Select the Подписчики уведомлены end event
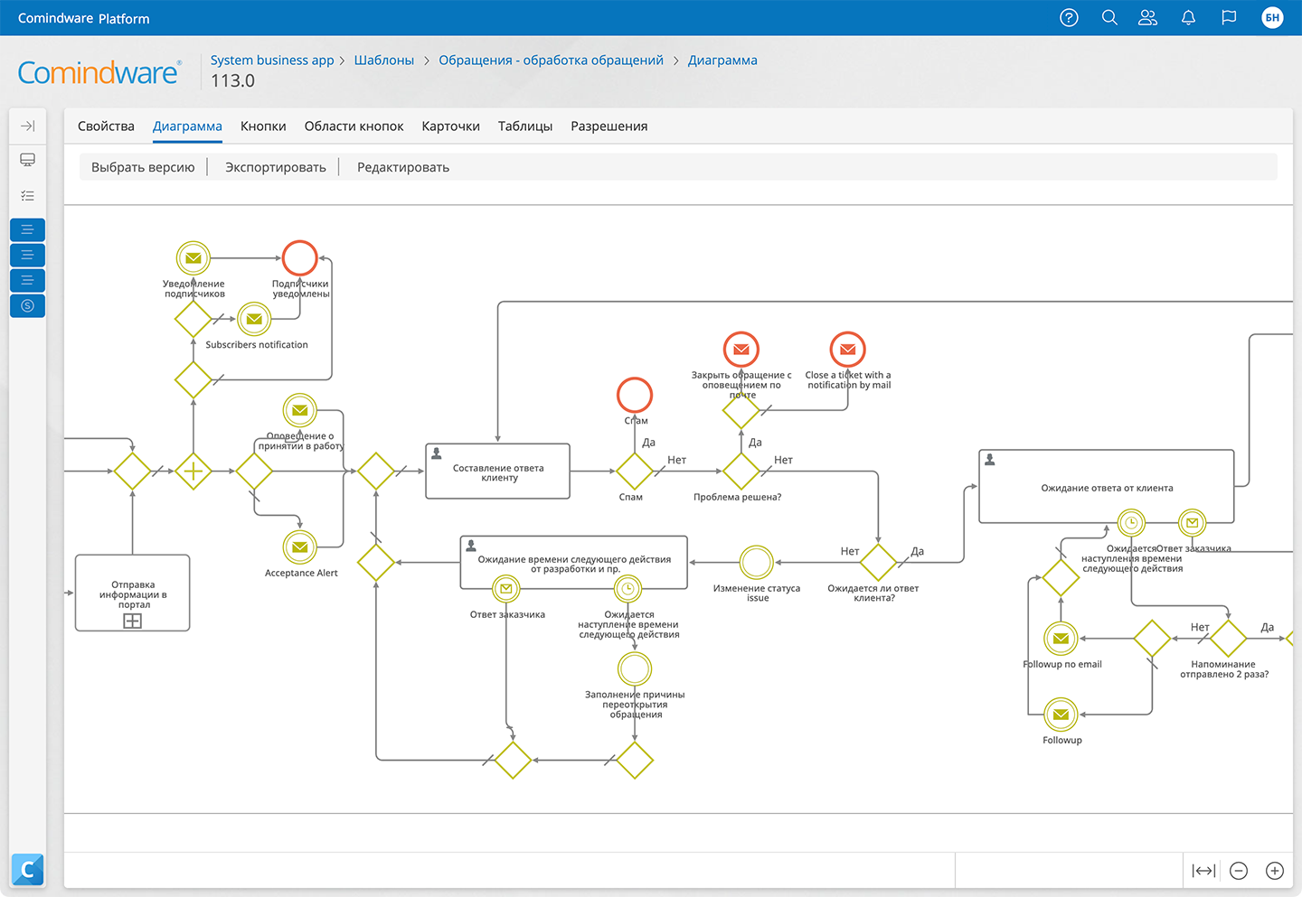 click(300, 258)
